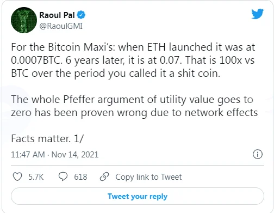Click the word 'Pfeffer' in the tweet
This screenshot has width=274, height=213.
tap(79, 100)
